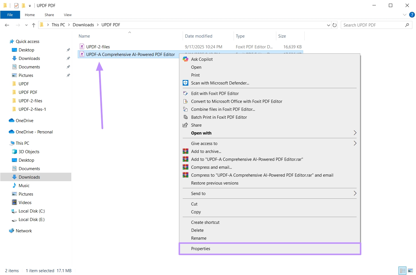
Task: Click the Ask Copilot icon
Action: [186, 59]
